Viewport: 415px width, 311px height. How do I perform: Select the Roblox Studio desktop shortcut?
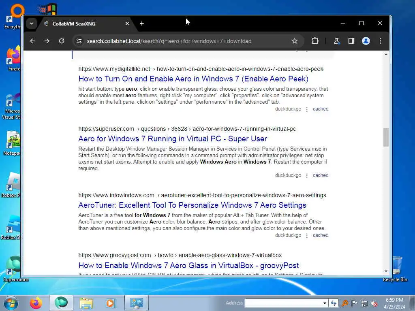click(x=11, y=227)
